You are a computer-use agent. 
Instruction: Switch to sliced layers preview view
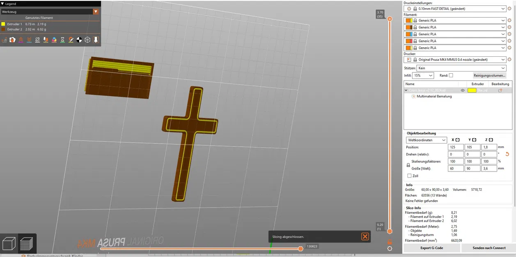click(x=27, y=243)
